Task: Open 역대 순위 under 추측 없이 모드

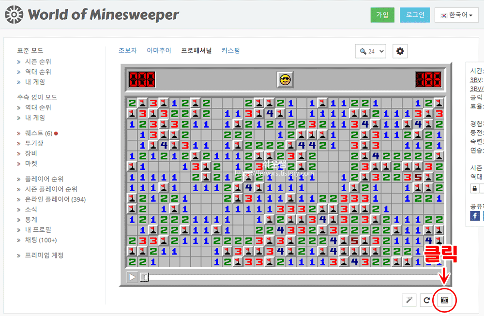Action: coord(38,107)
